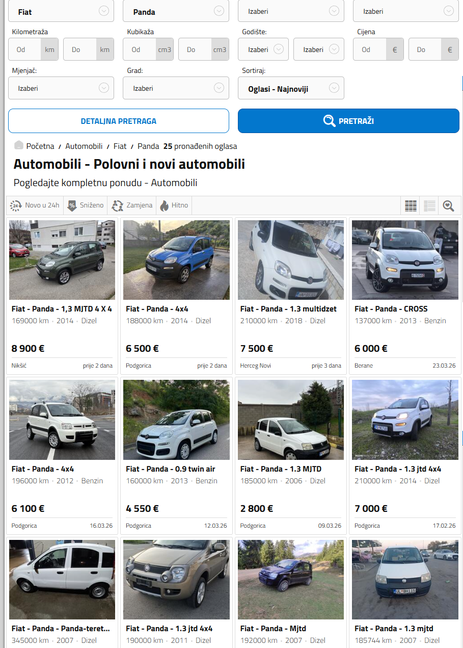Open Fiat - Panda - Panda-teret listing title
Image resolution: width=463 pixels, height=648 pixels.
[x=61, y=629]
